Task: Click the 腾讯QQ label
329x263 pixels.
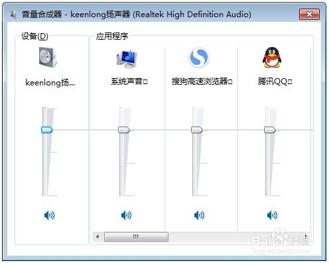Action: pyautogui.click(x=275, y=81)
